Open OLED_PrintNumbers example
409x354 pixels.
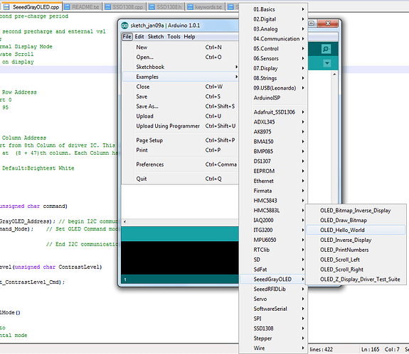tap(356, 250)
